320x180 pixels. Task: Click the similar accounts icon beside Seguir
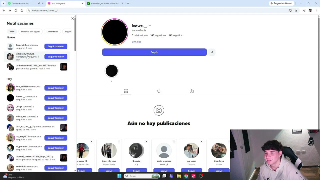tap(212, 52)
